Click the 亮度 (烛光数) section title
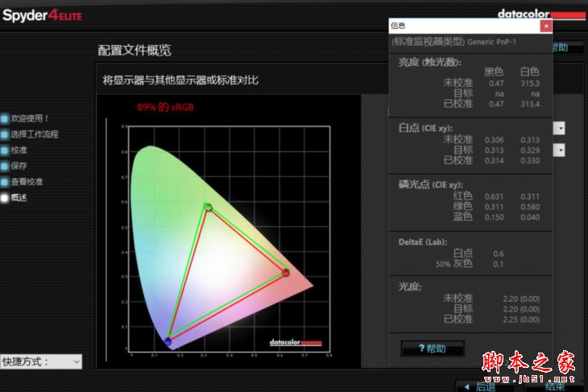588x392 pixels. [x=430, y=62]
